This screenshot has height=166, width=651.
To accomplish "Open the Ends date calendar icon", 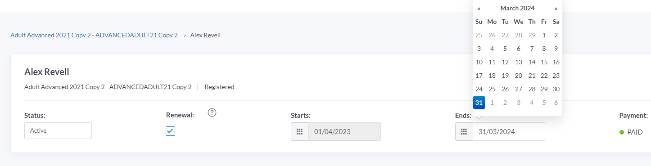I will click(x=464, y=132).
